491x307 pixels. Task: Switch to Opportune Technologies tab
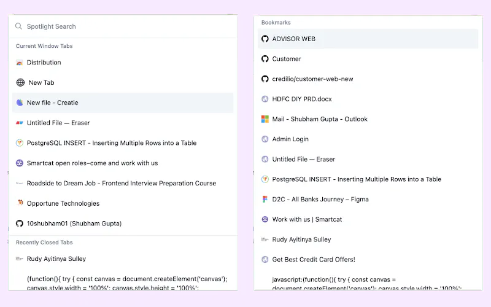click(x=123, y=203)
